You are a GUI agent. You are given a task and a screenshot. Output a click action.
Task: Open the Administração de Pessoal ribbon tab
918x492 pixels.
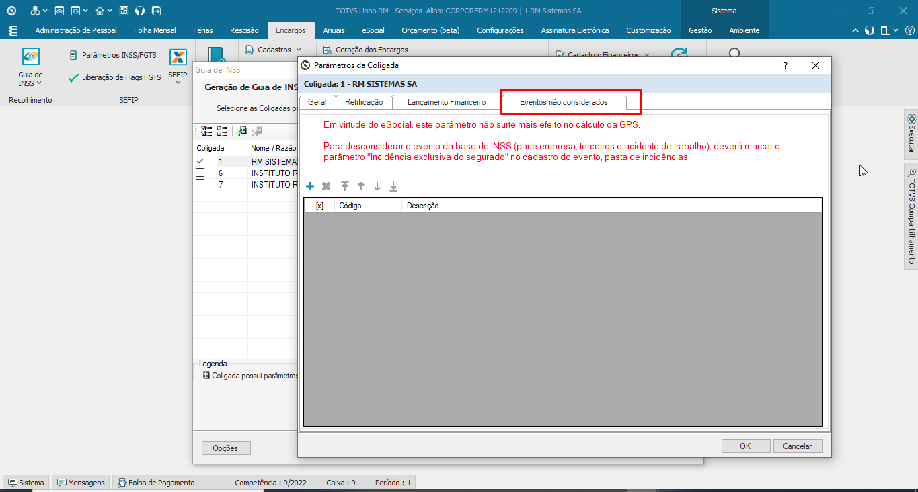click(76, 30)
